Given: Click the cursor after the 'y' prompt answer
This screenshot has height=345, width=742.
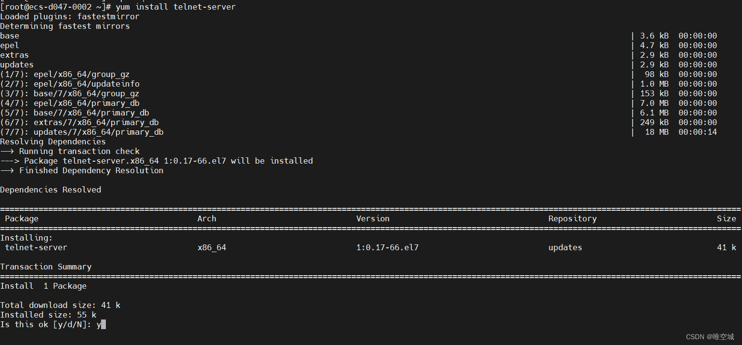Looking at the screenshot, I should pyautogui.click(x=103, y=325).
